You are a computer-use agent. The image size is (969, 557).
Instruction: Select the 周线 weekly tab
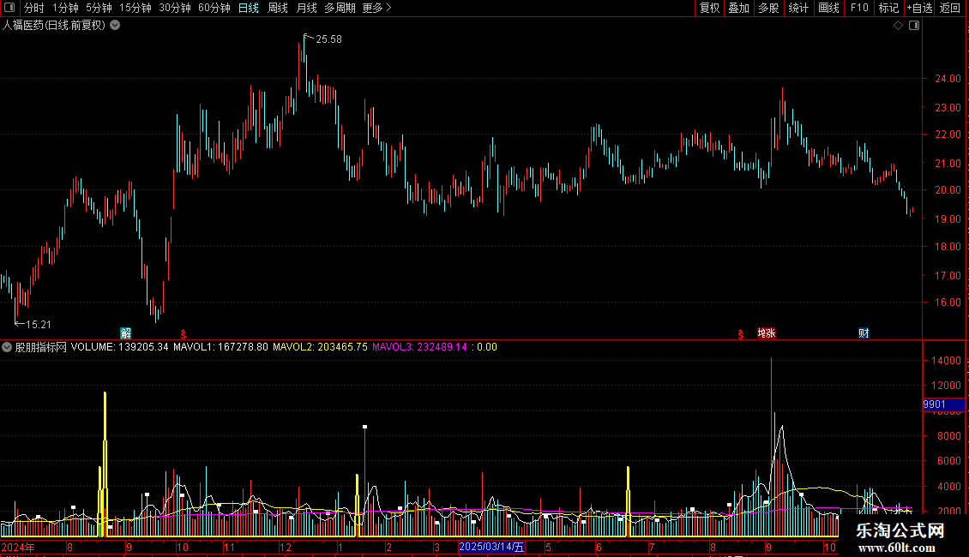(278, 8)
